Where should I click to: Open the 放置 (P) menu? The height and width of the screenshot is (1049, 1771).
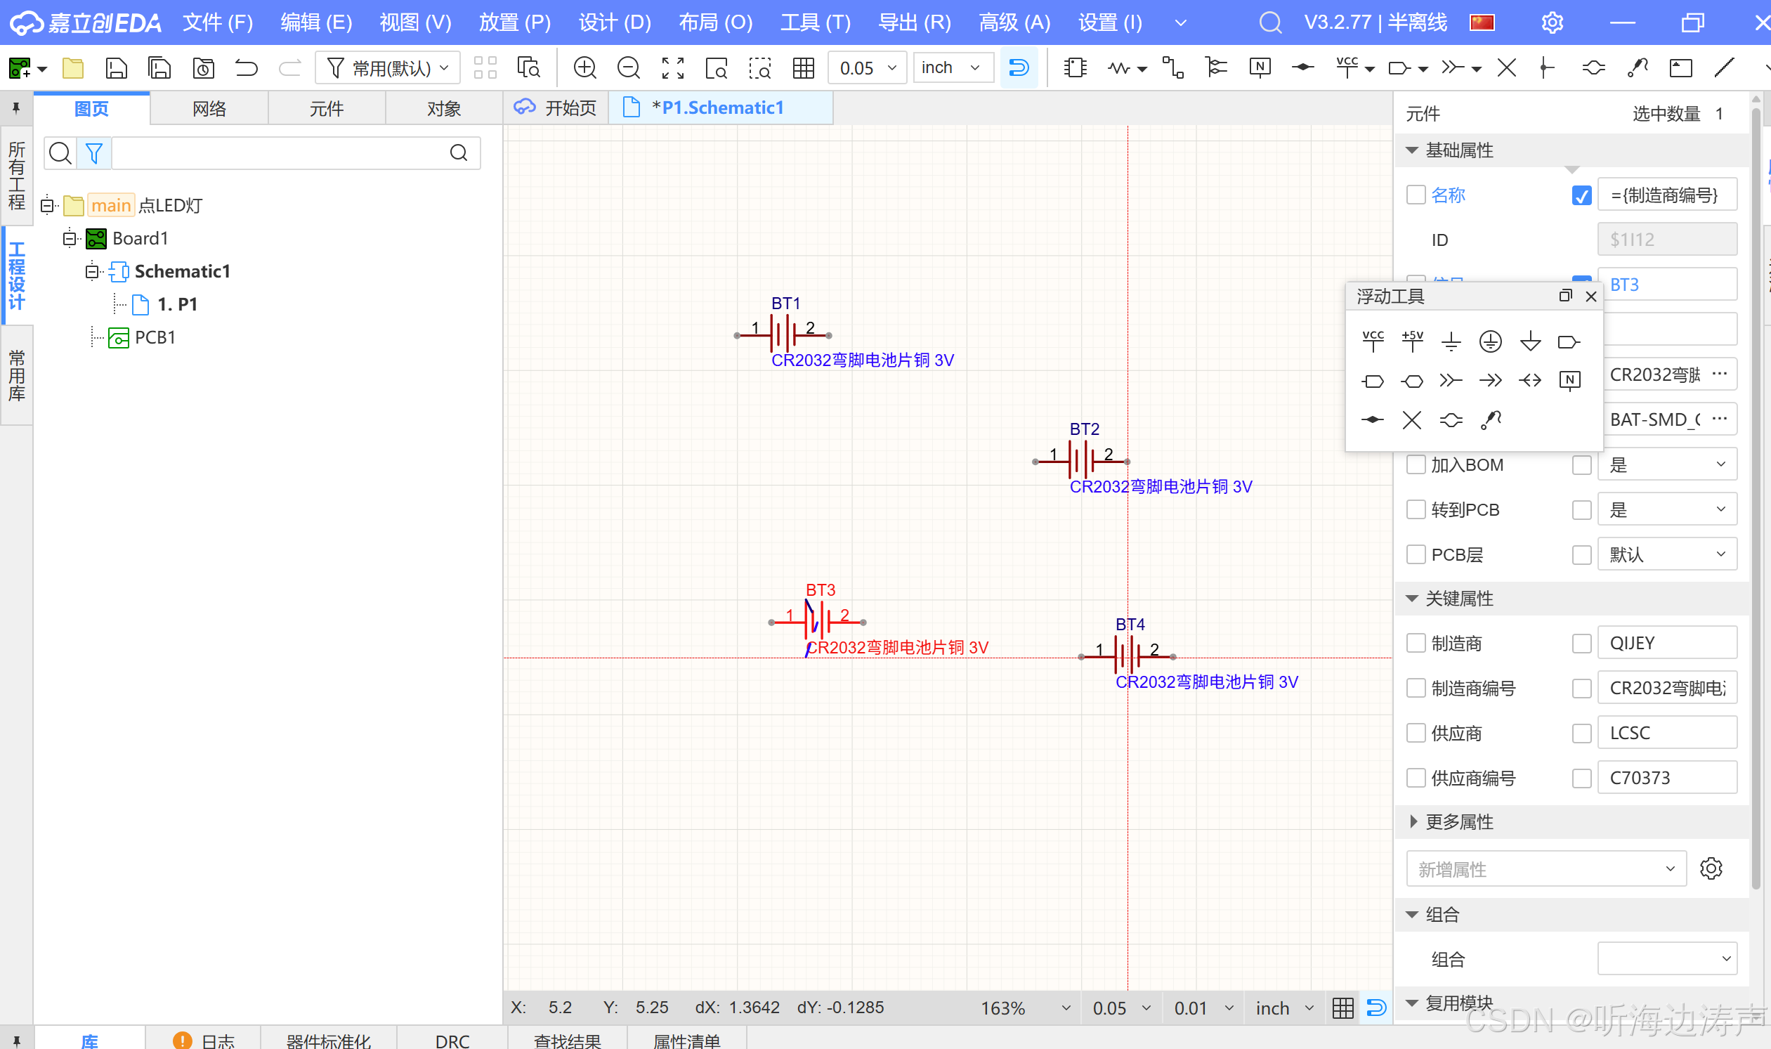pos(514,22)
